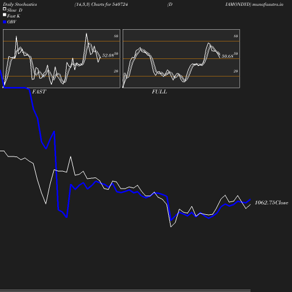This screenshot has width=292, height=292.
Task: Select the 'Slow D' legend label
Action: coord(15,10)
